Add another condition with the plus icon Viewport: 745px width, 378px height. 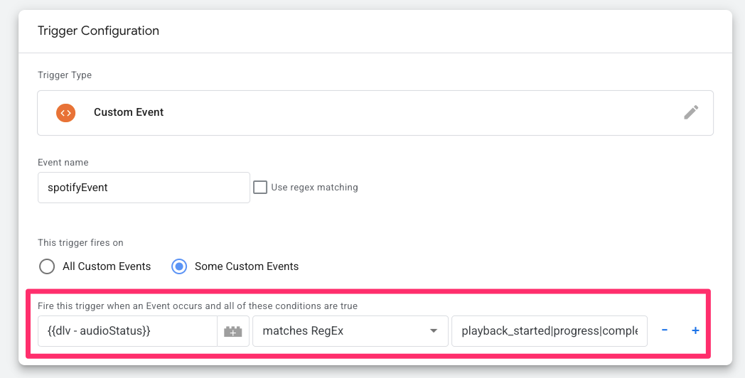pos(695,330)
